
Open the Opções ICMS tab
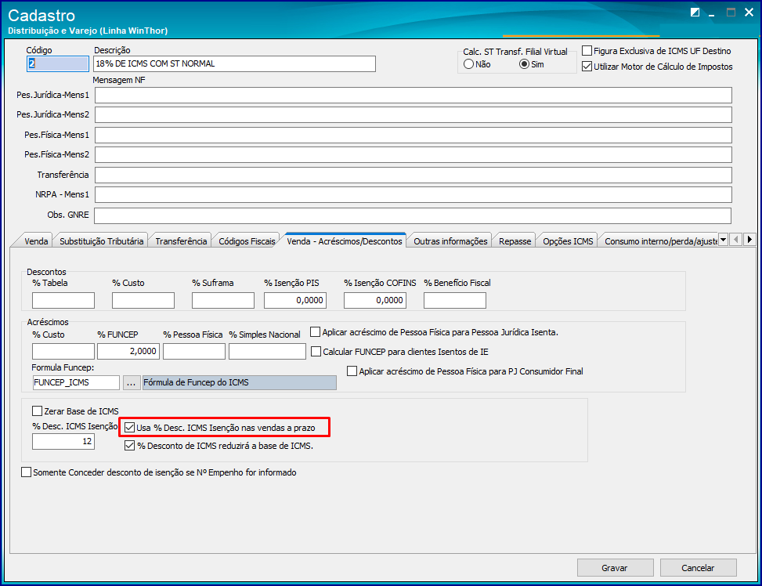click(568, 241)
